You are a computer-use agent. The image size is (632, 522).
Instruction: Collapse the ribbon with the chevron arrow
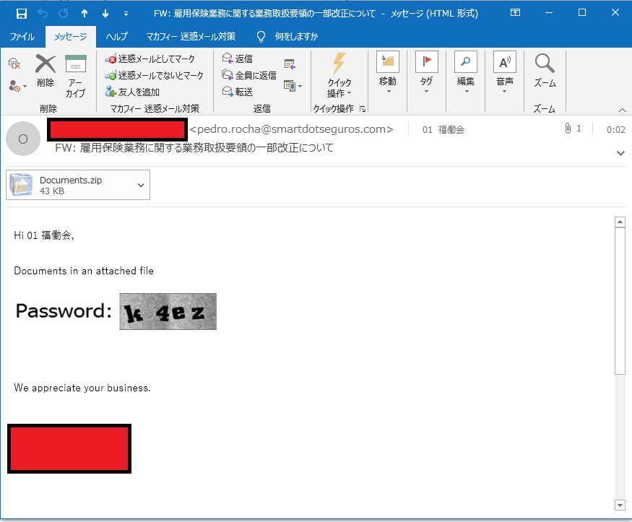tap(622, 110)
